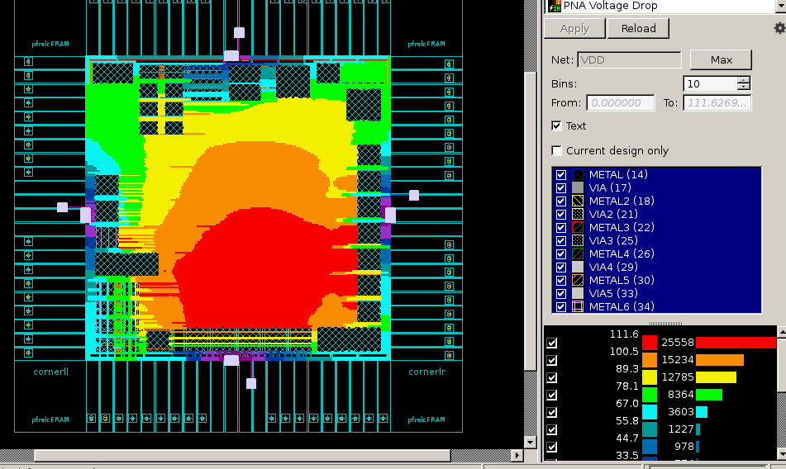The image size is (786, 469).
Task: Click the Bins number input field
Action: pos(711,83)
